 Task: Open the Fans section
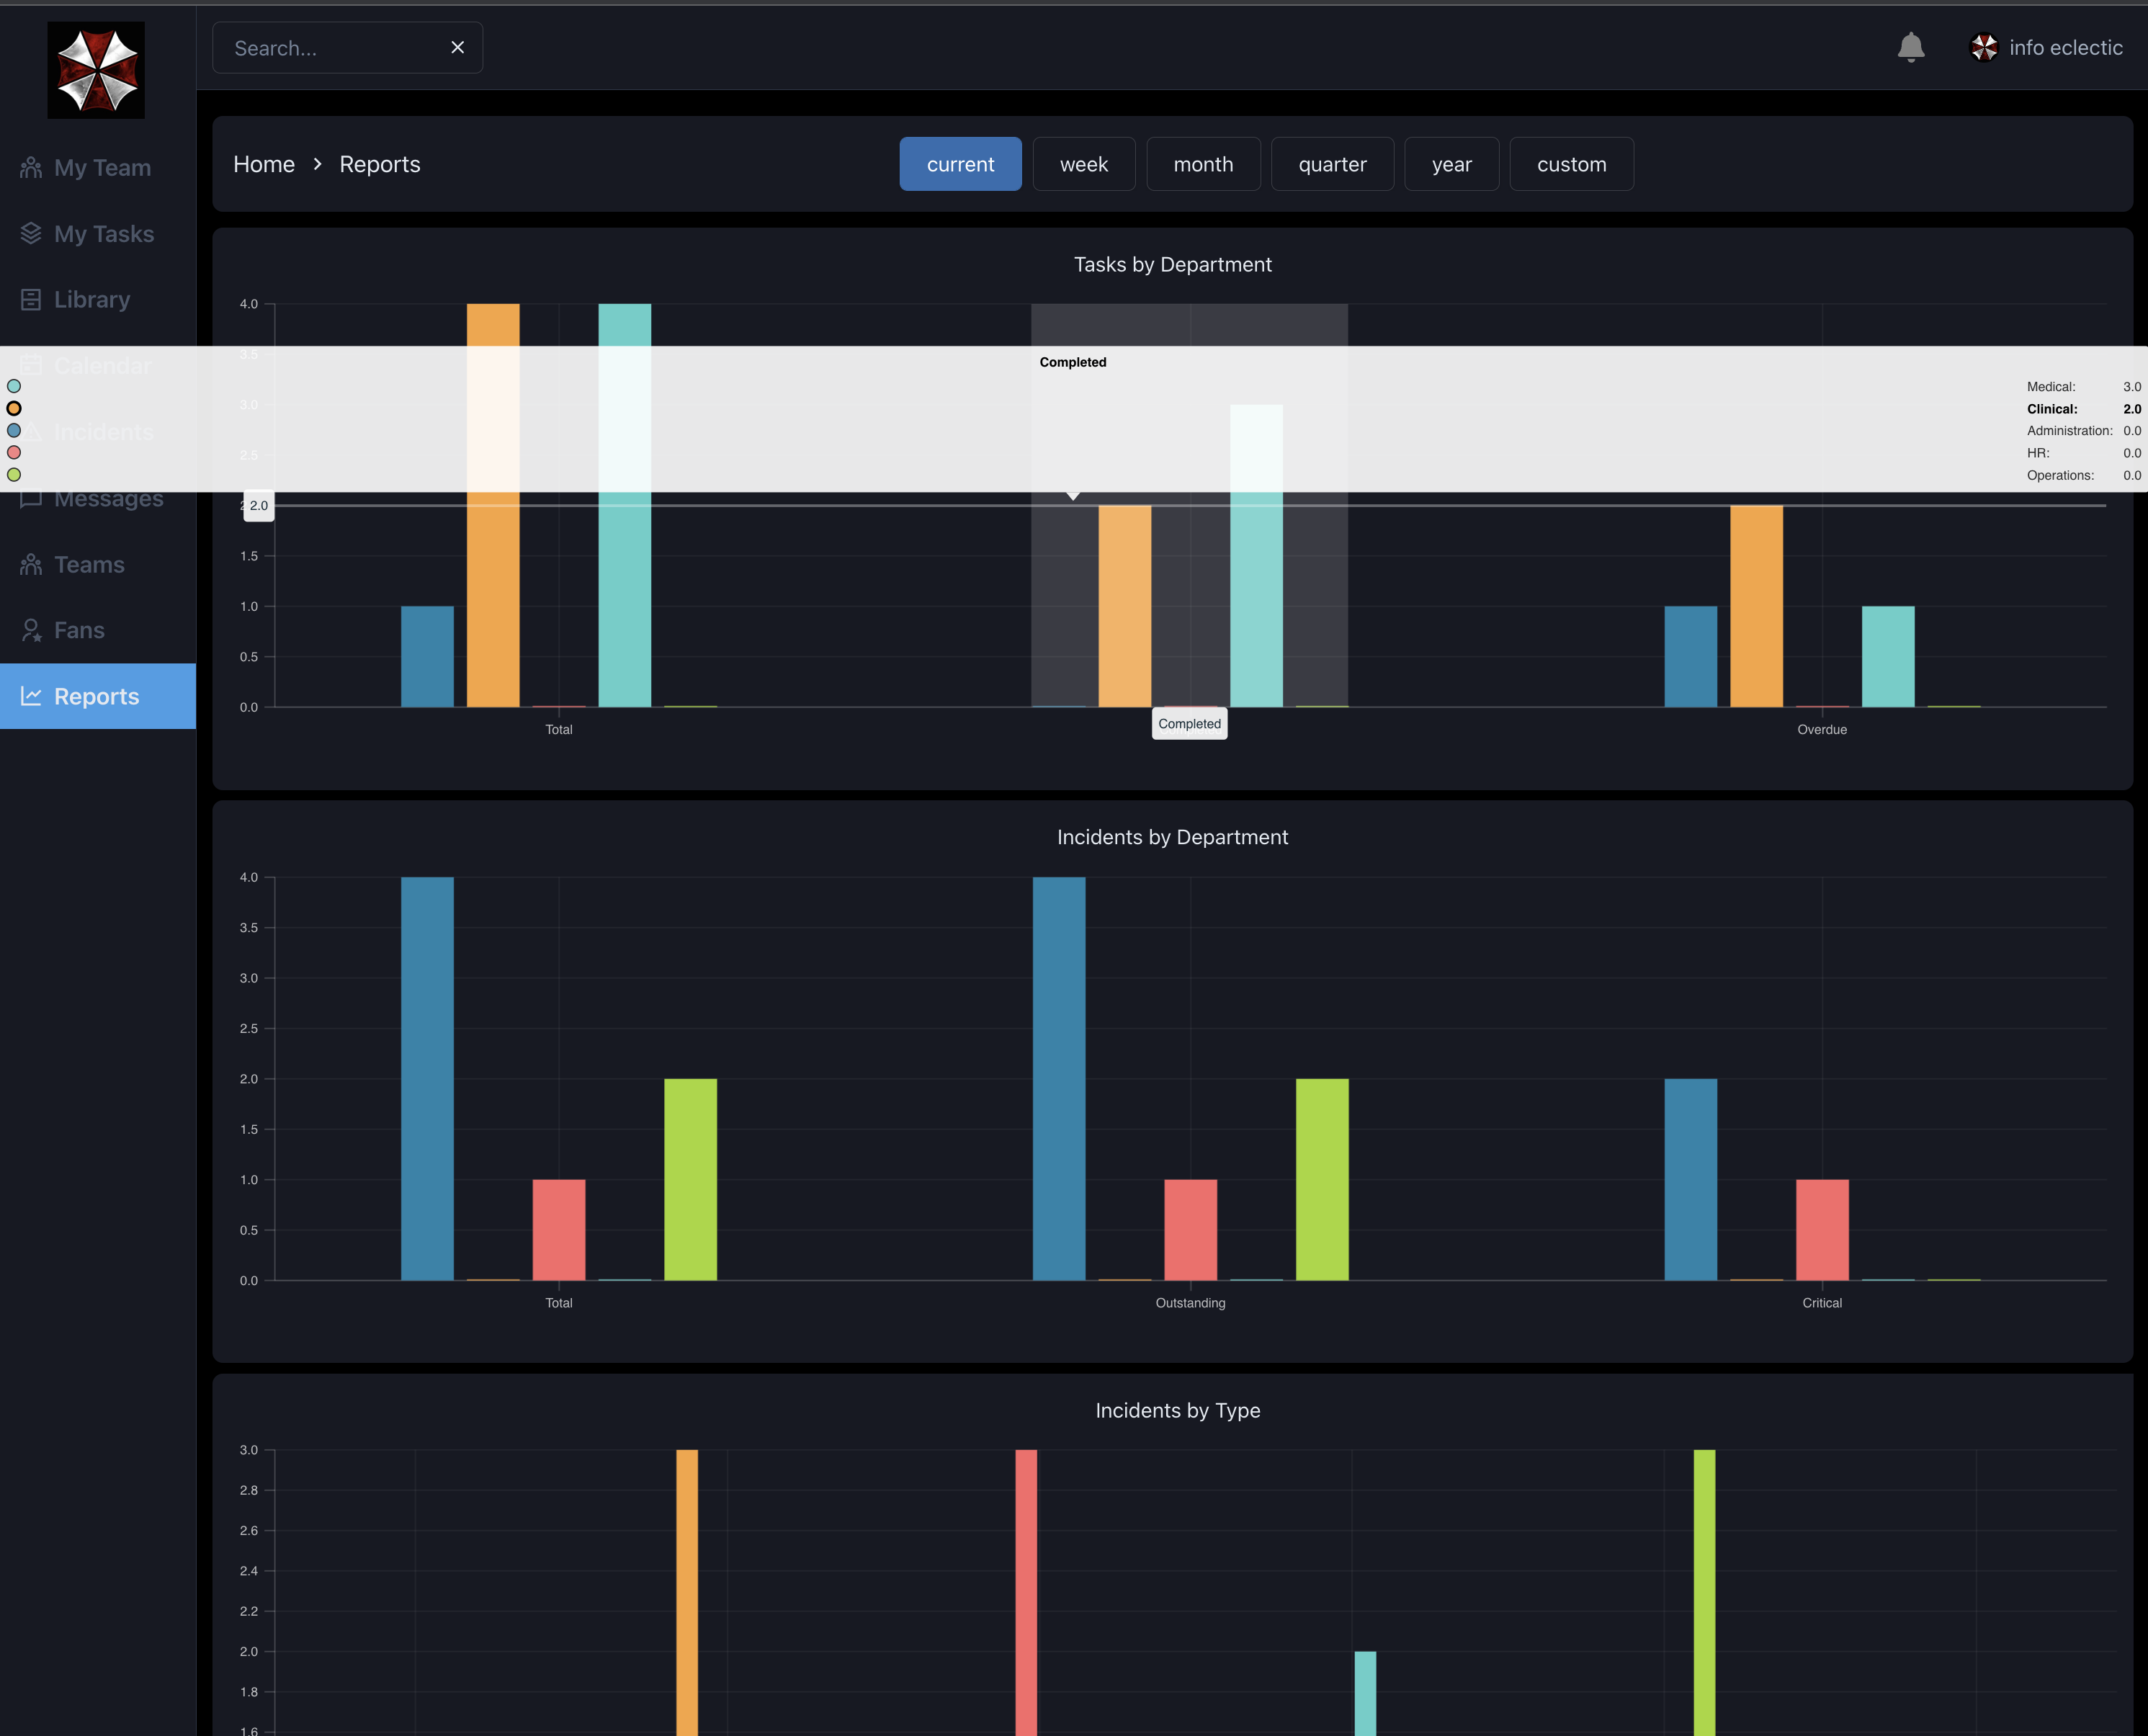[x=79, y=630]
